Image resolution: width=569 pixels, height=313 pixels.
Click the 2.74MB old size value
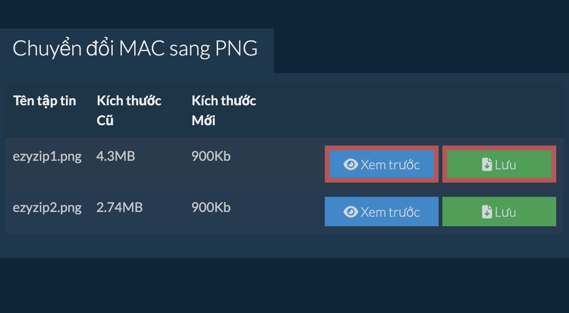pos(119,207)
